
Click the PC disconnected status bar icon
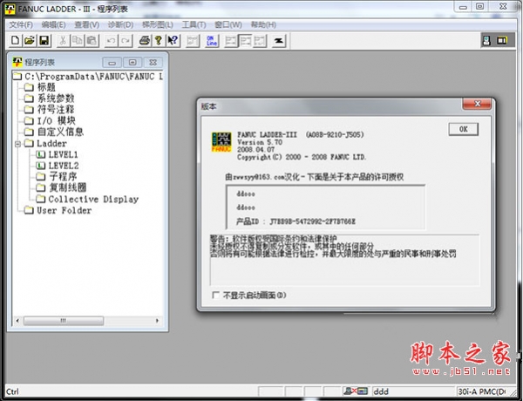click(356, 391)
